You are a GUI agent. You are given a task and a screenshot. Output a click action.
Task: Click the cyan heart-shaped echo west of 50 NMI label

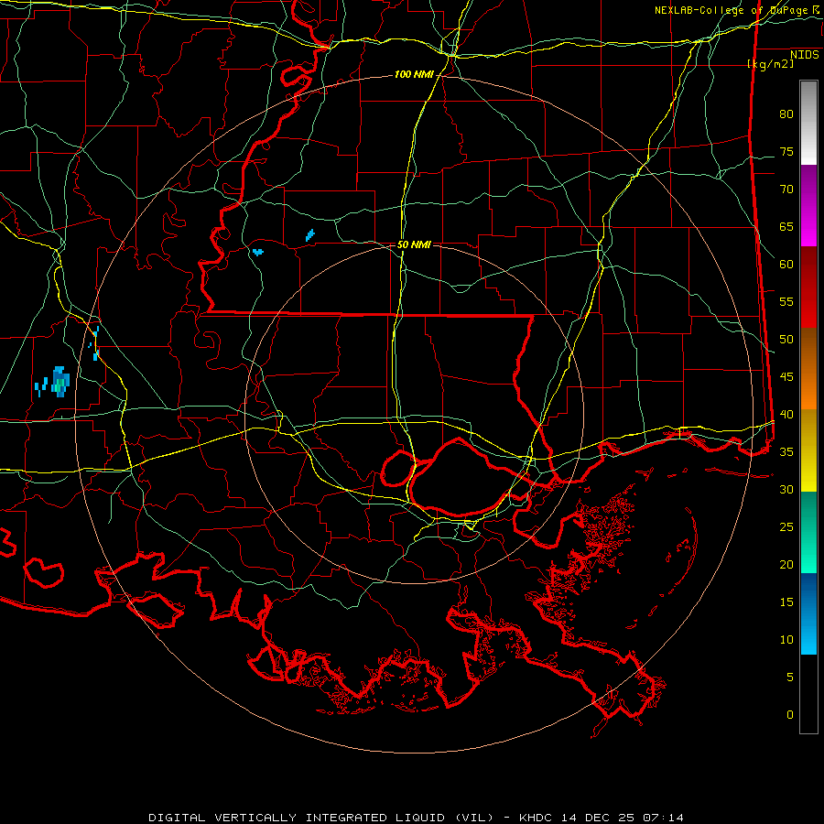click(x=257, y=252)
